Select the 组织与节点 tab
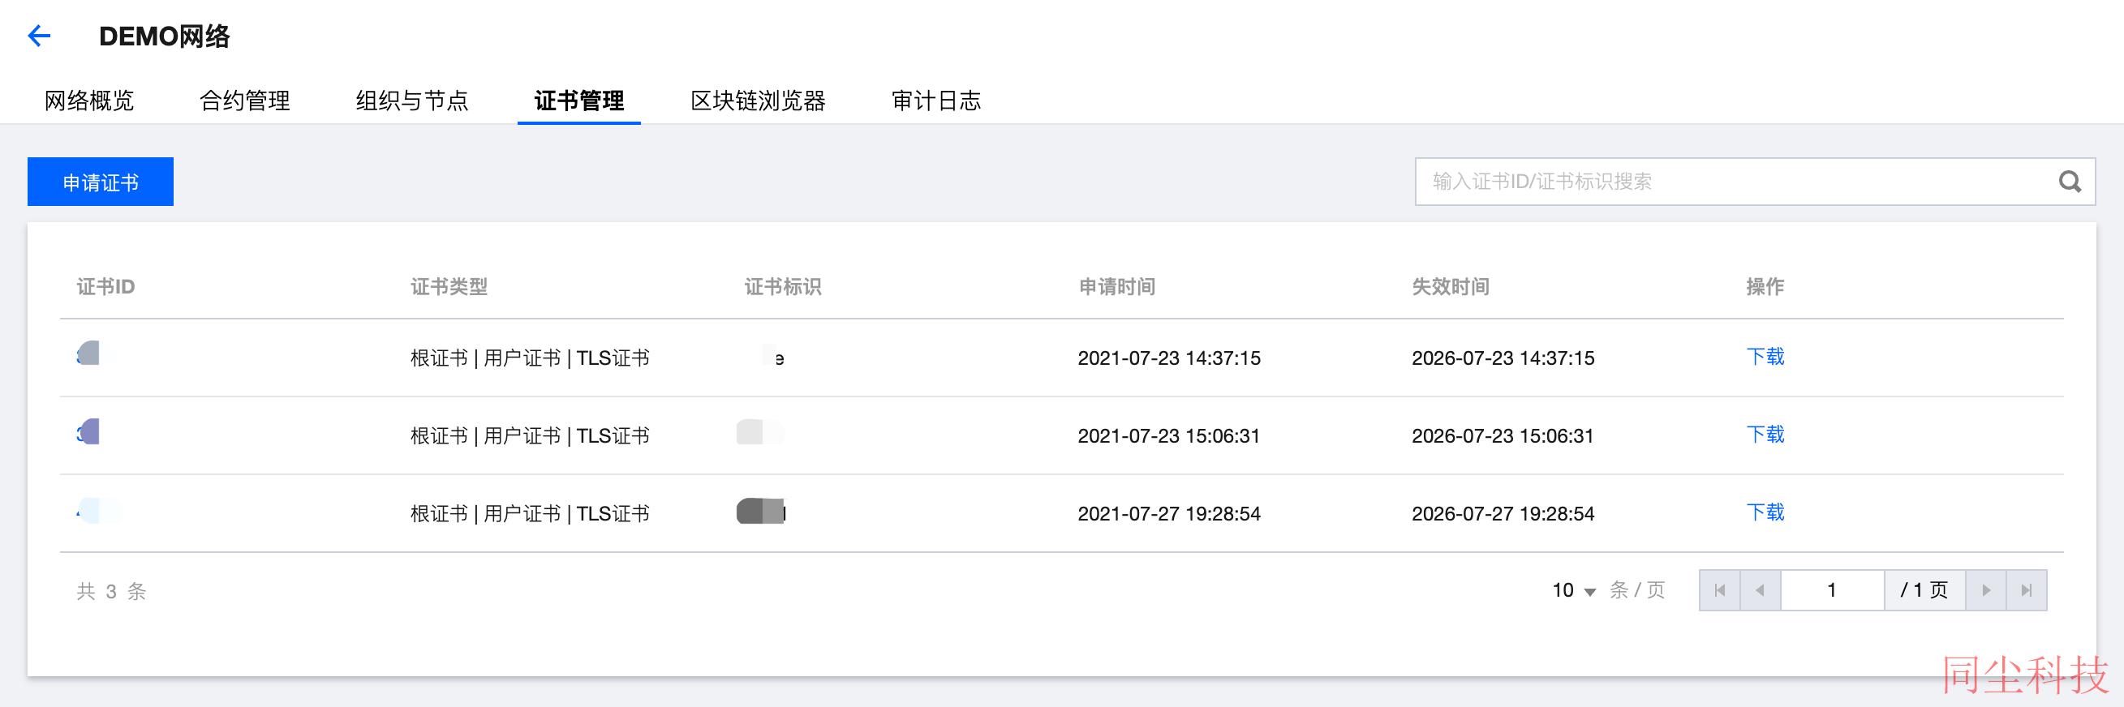The image size is (2124, 707). [x=412, y=101]
